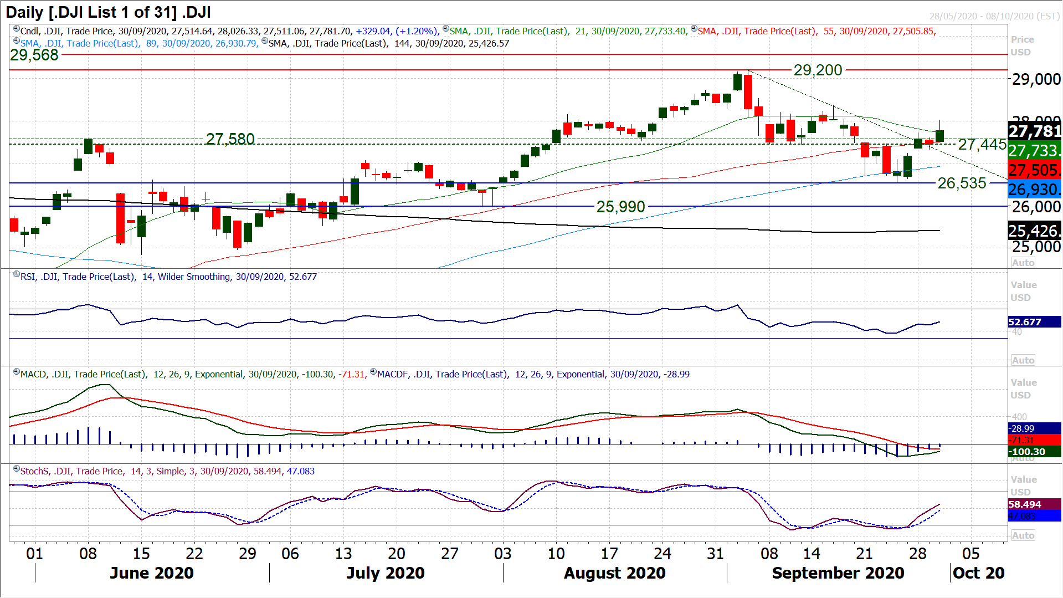The image size is (1063, 598).
Task: Select the 27,580 level annotation
Action: tap(230, 139)
